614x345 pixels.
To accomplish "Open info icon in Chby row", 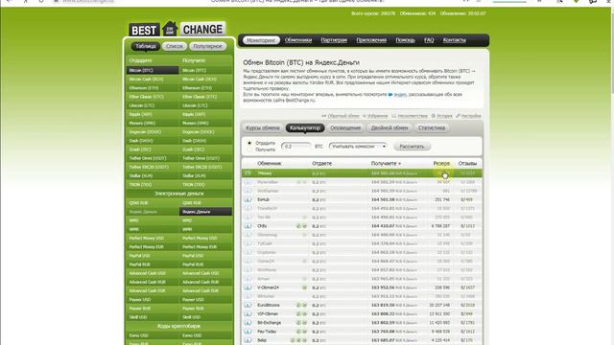I will pos(248,226).
